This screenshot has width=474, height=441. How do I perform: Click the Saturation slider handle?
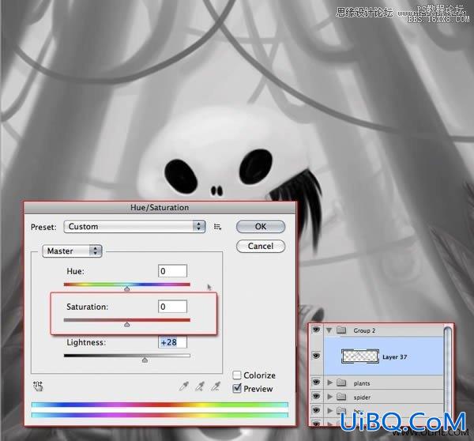(127, 325)
